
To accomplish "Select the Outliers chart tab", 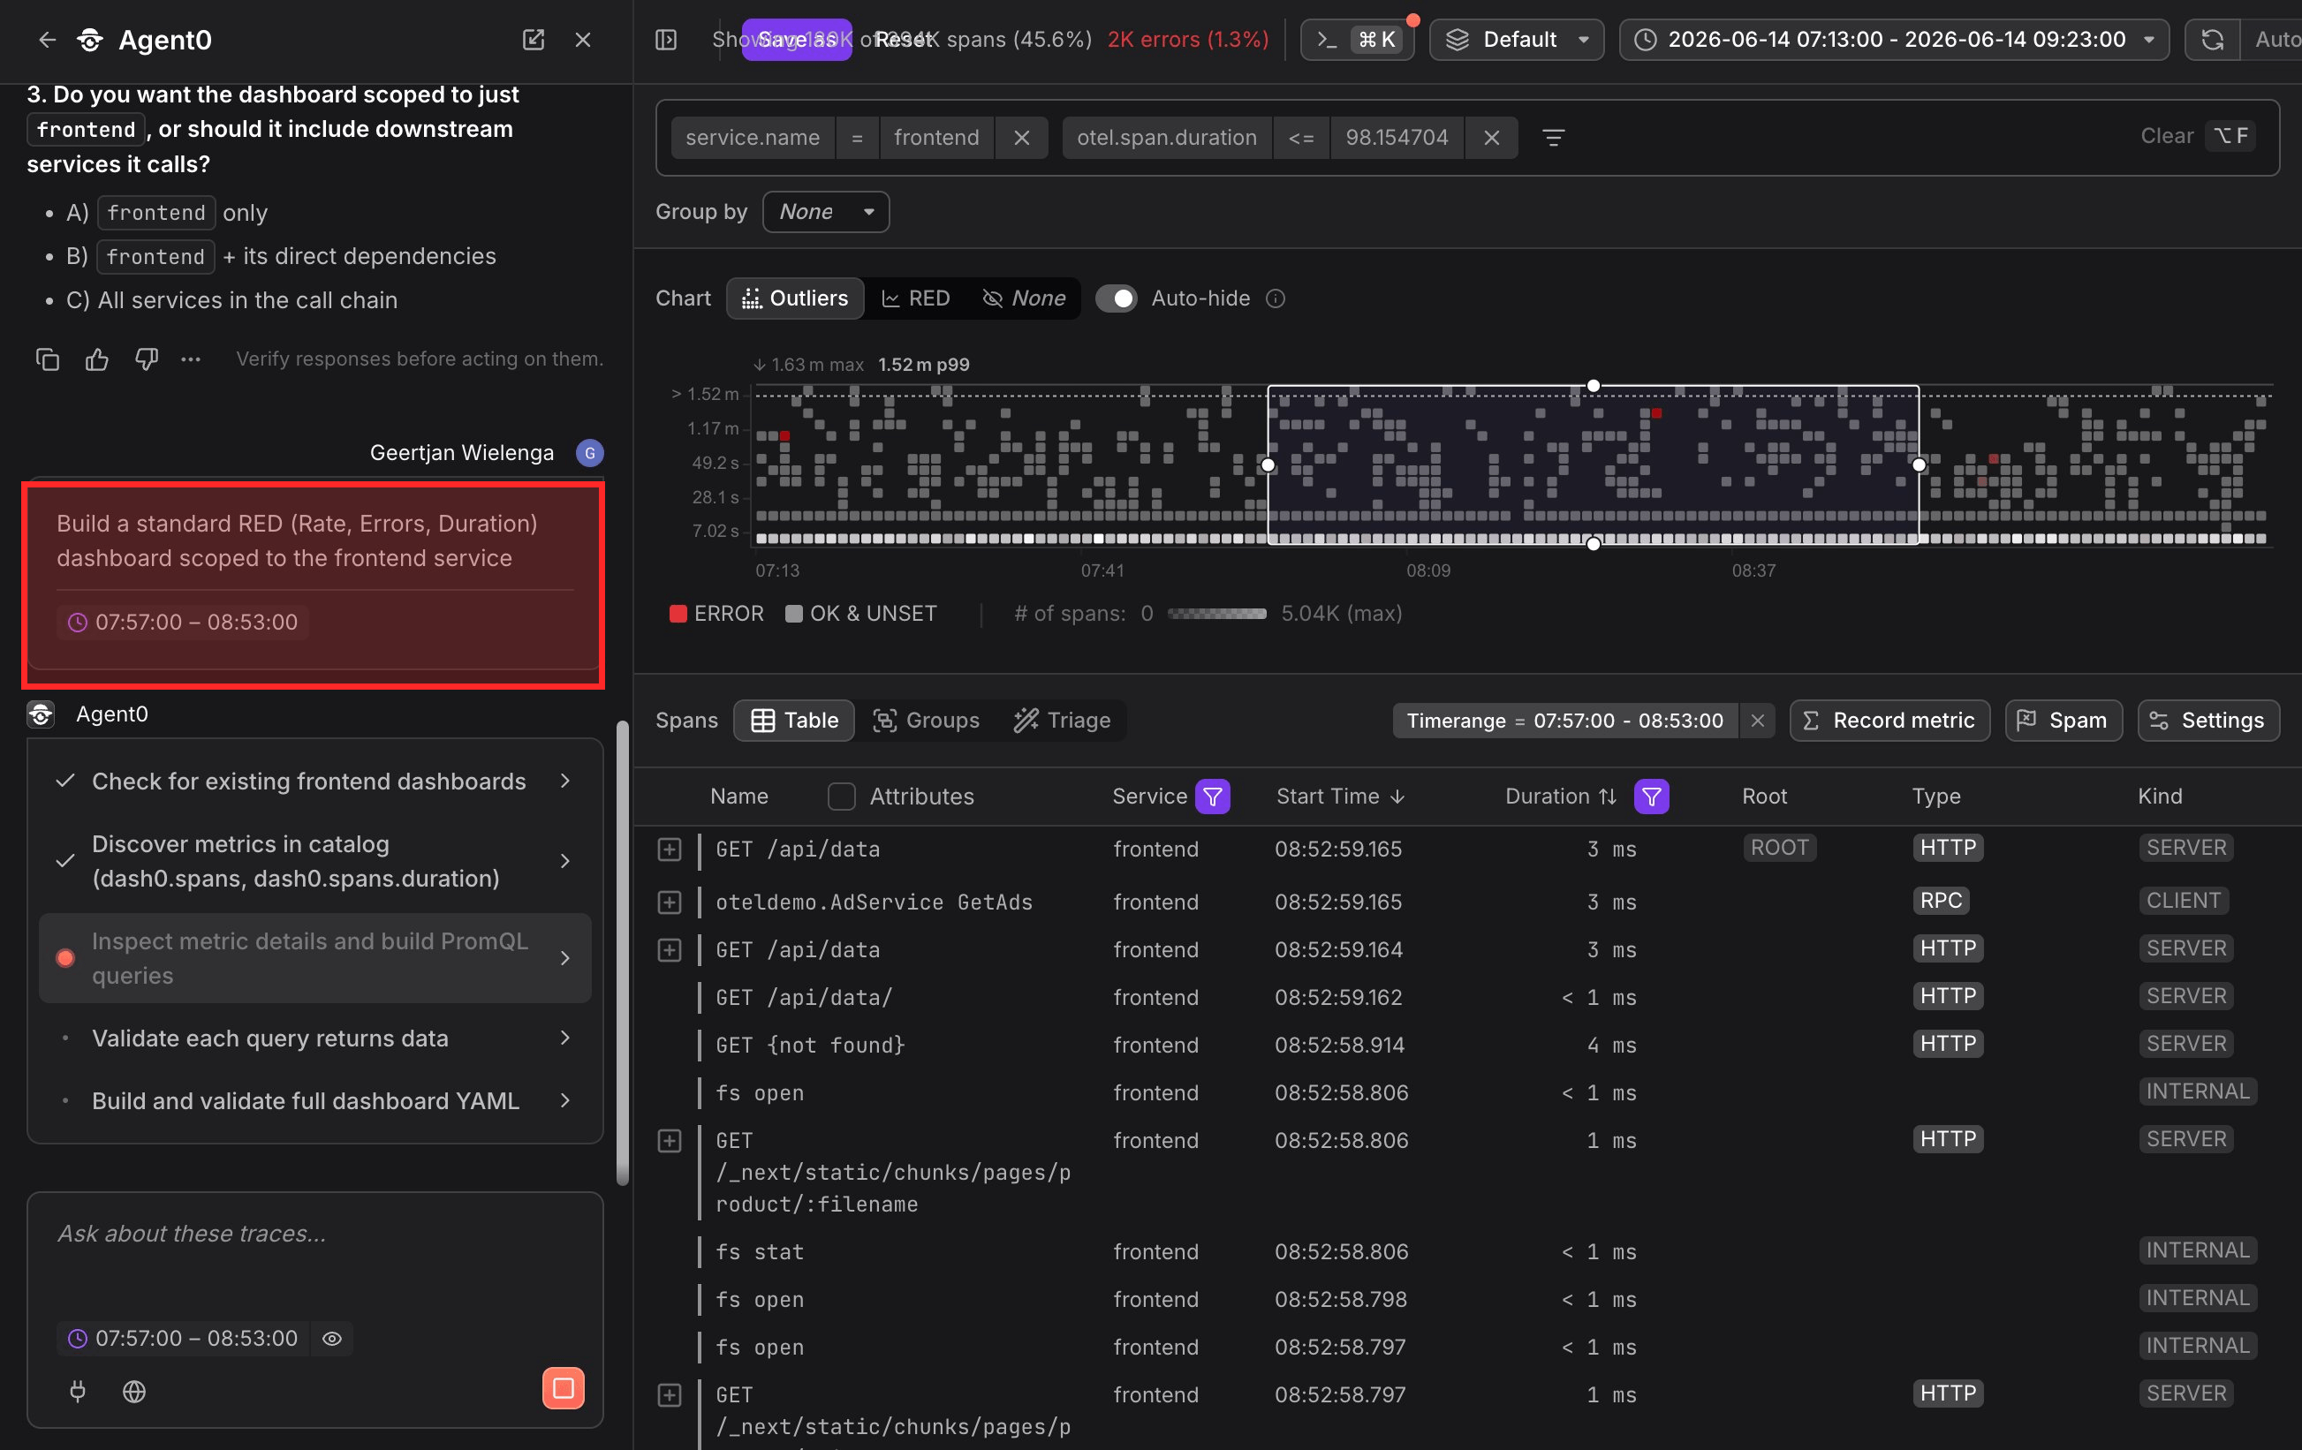I will tap(795, 298).
